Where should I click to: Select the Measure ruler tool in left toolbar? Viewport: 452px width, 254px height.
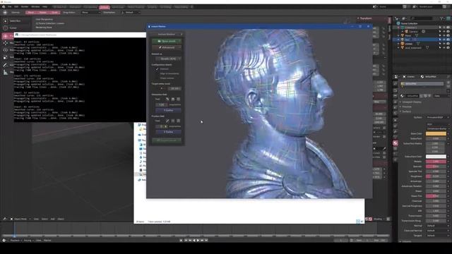coord(5,72)
